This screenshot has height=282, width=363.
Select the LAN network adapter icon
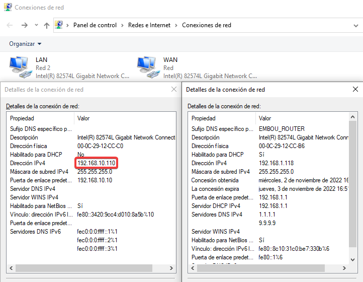pyautogui.click(x=20, y=68)
